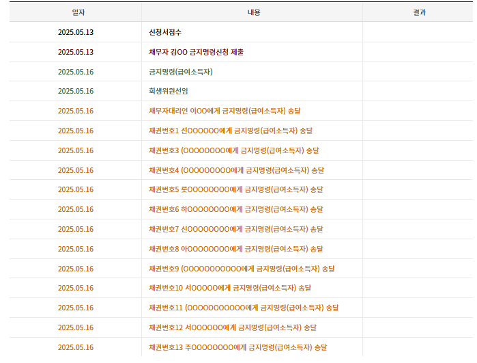Select 채권번호1 선OOOOOO에게 송달 row
This screenshot has width=477, height=363.
(241, 131)
